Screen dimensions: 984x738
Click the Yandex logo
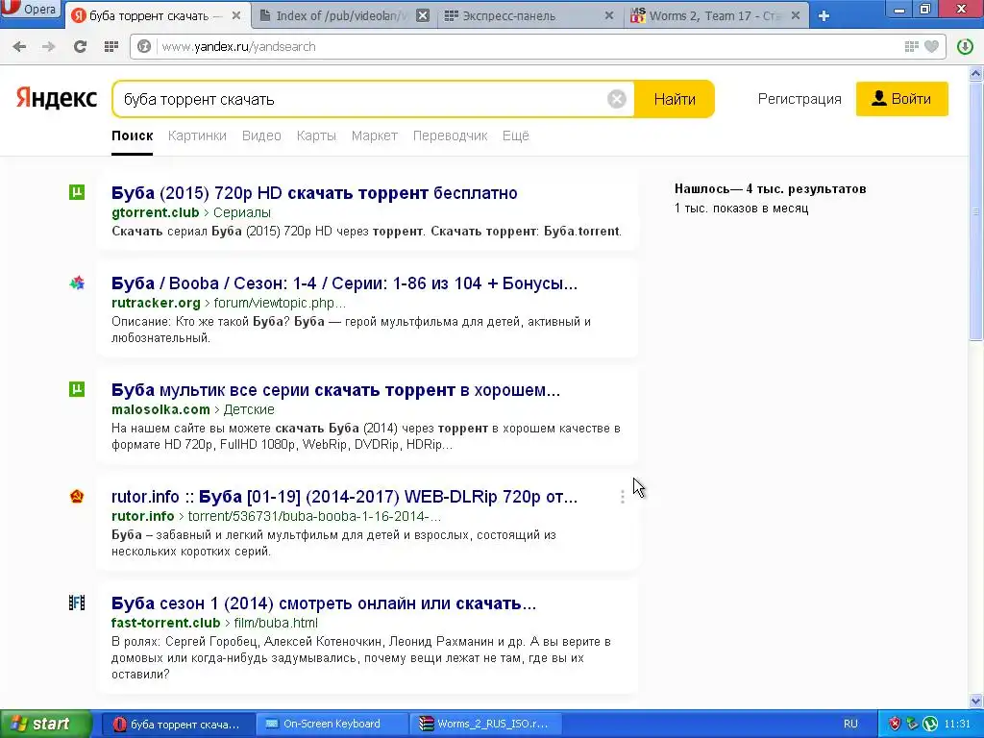(57, 99)
